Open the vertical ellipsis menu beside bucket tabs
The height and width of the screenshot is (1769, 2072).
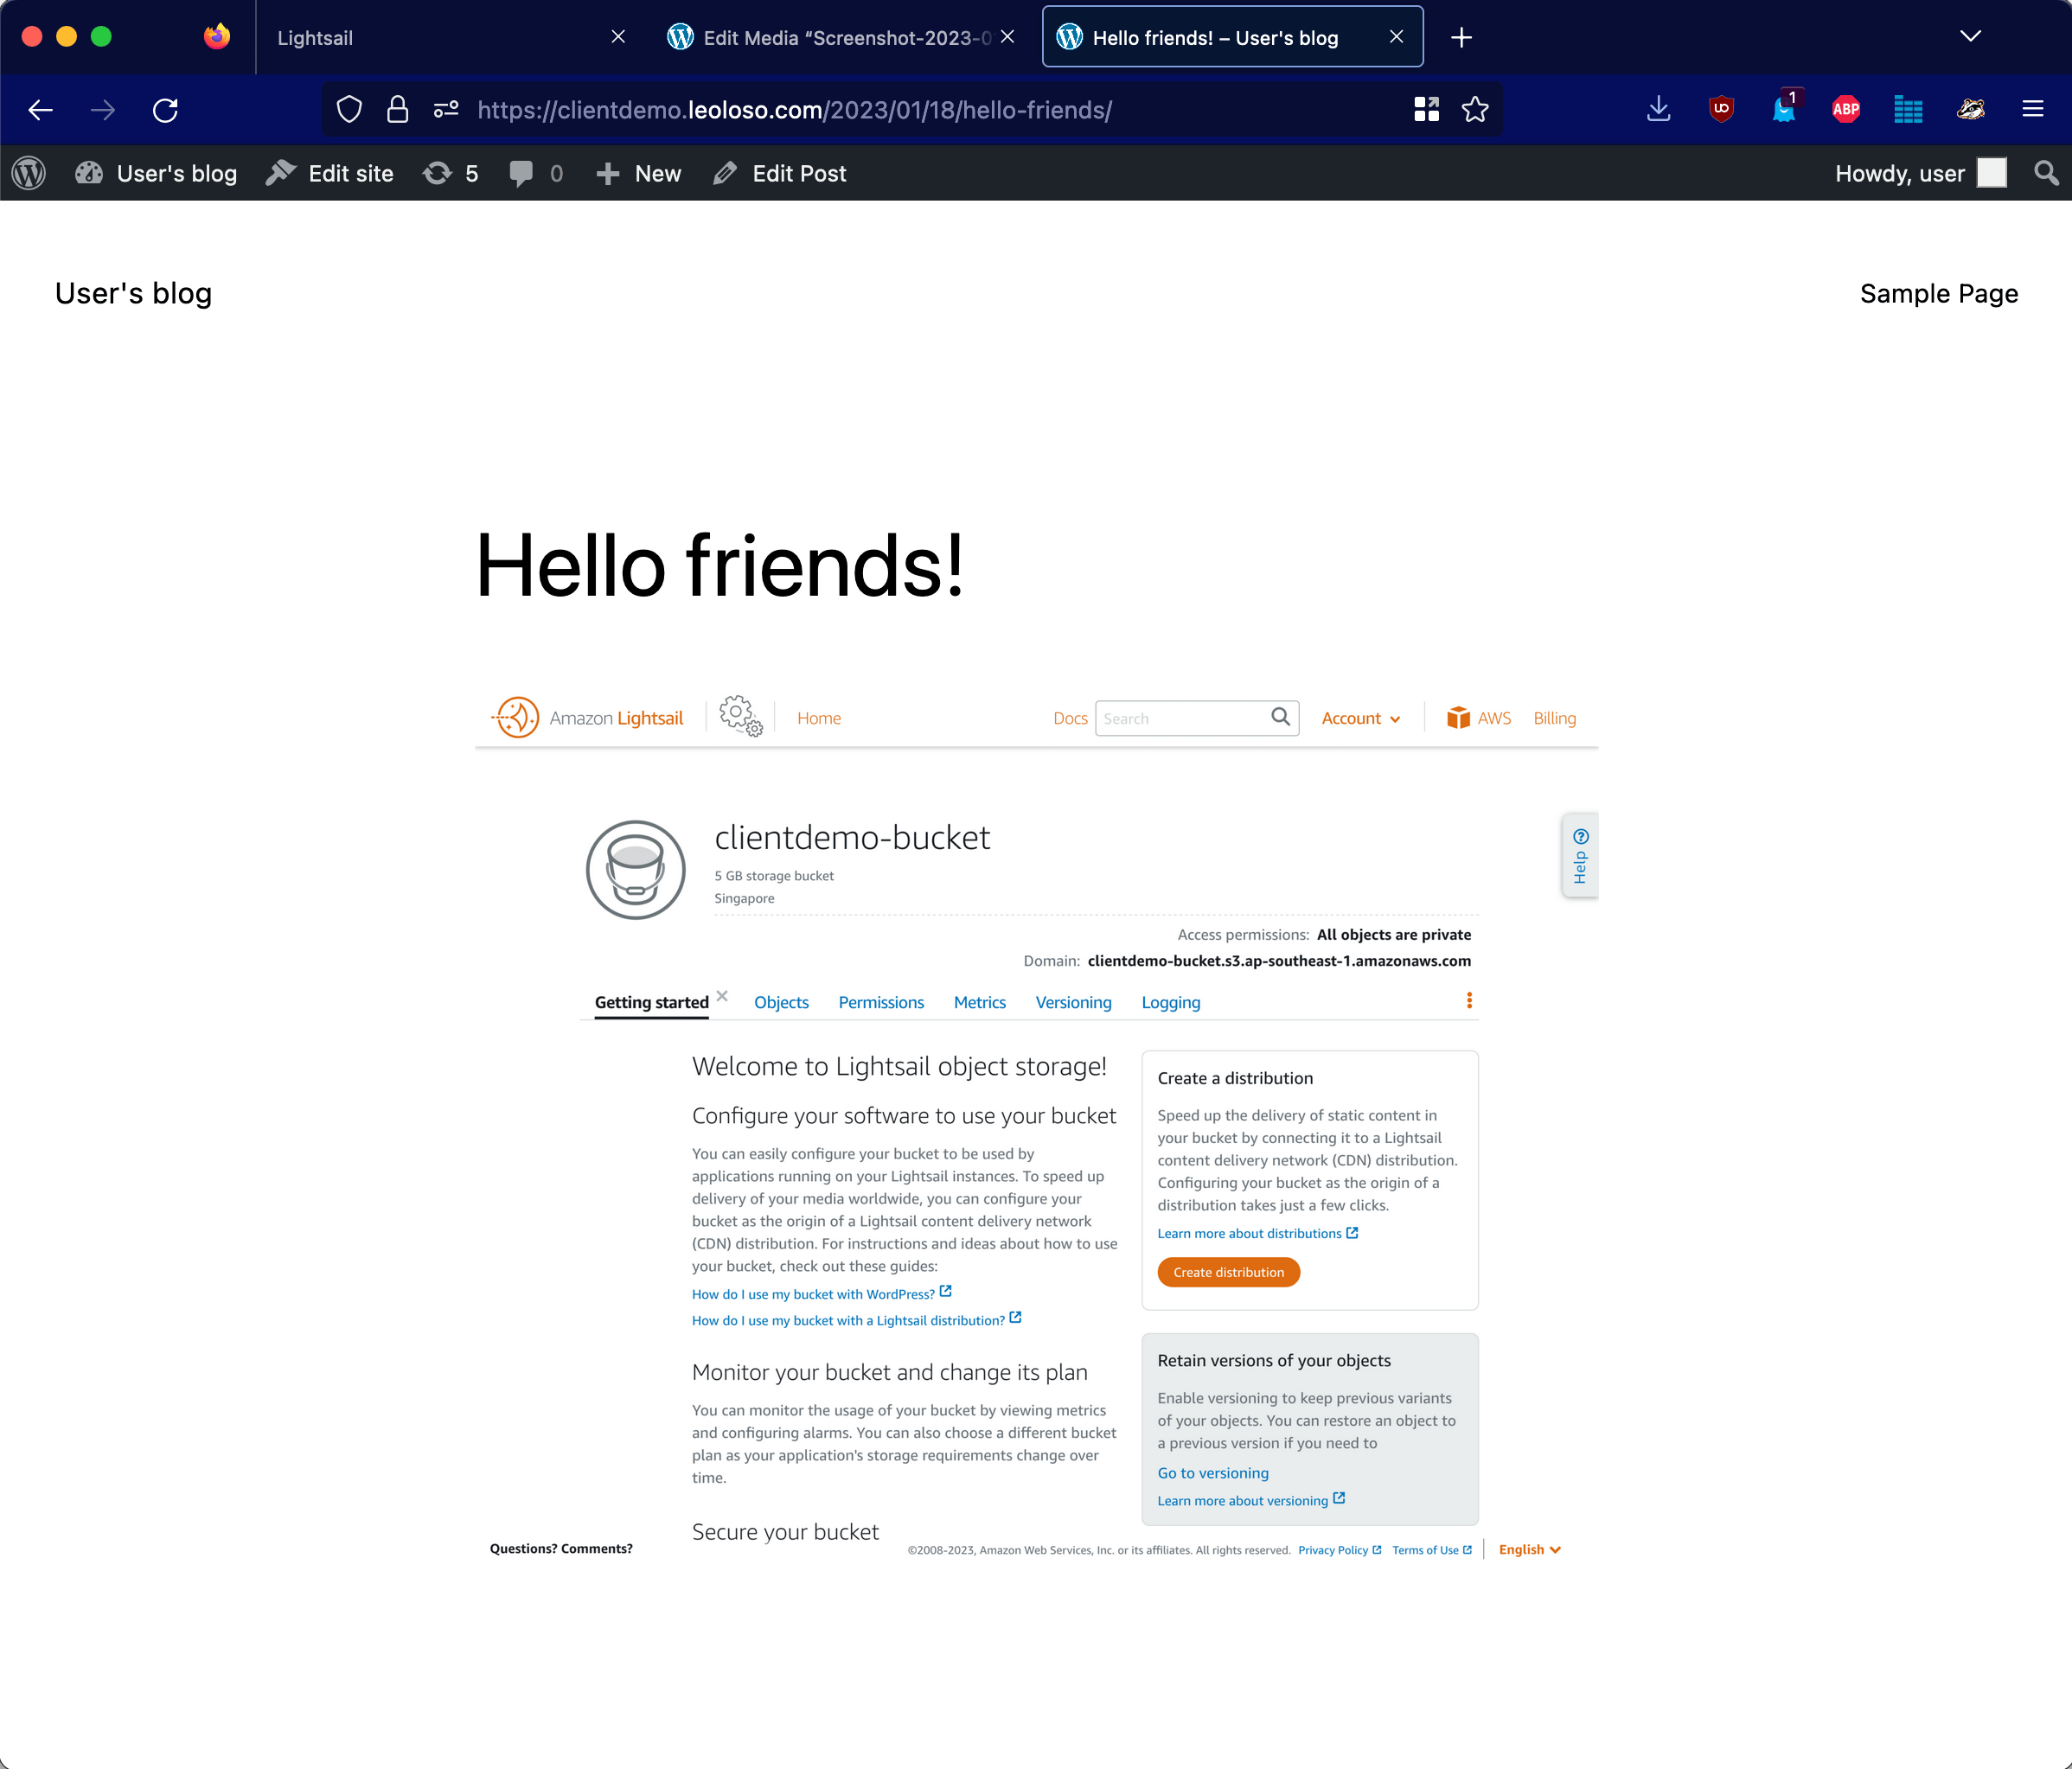(1468, 1000)
